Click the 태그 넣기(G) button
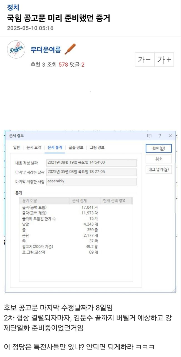The image size is (181, 357). (158, 170)
